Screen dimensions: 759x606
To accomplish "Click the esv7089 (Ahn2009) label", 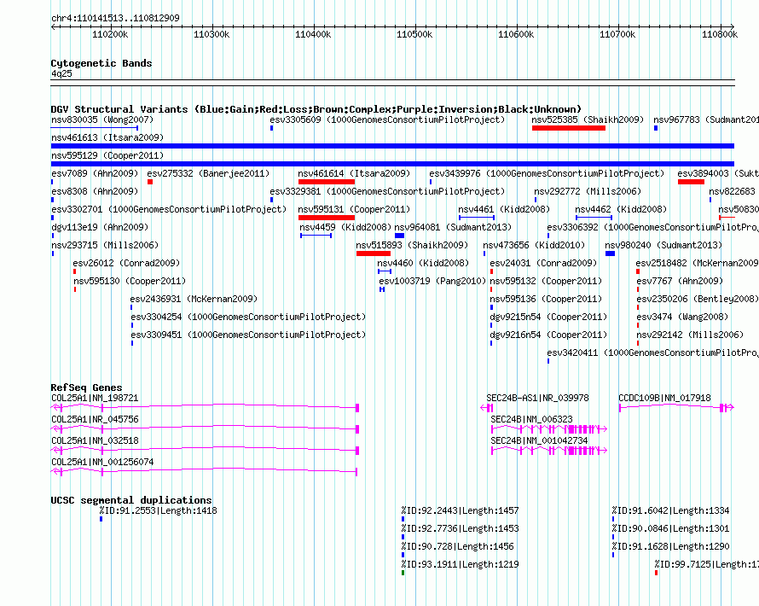I will coord(95,173).
